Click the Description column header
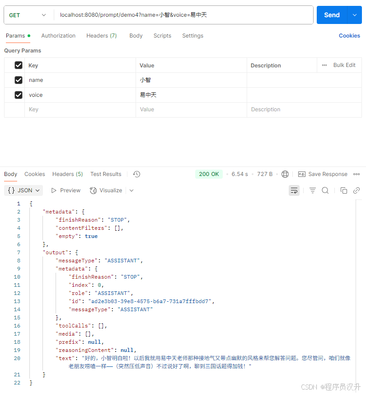This screenshot has width=366, height=394. tap(266, 66)
